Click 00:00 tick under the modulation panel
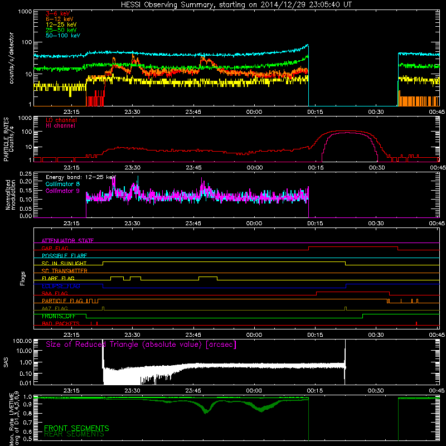Viewport: 446px width, 446px height. (x=254, y=224)
